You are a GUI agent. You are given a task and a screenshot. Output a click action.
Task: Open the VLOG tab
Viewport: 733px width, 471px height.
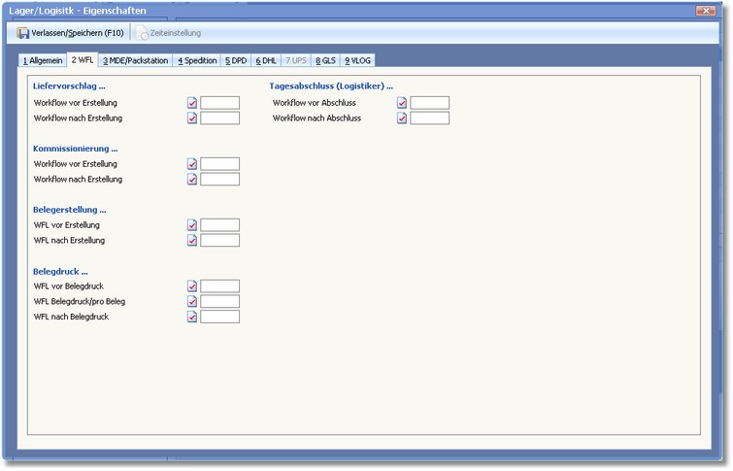(357, 60)
